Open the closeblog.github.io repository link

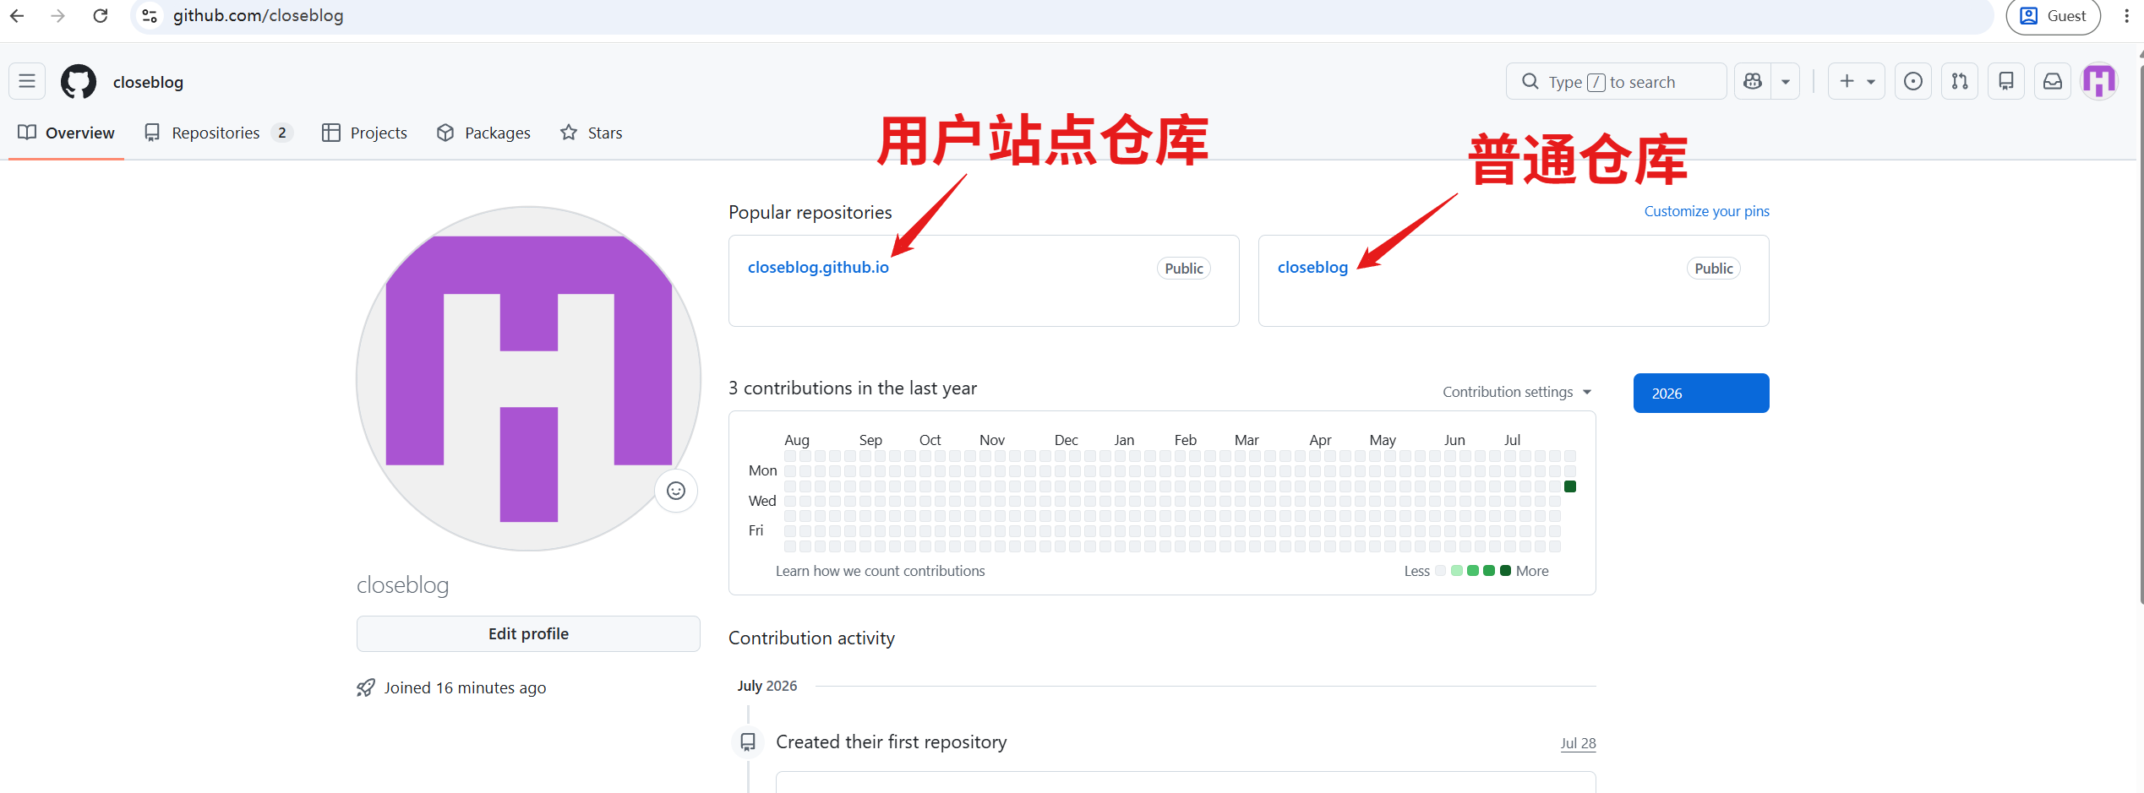(x=818, y=267)
